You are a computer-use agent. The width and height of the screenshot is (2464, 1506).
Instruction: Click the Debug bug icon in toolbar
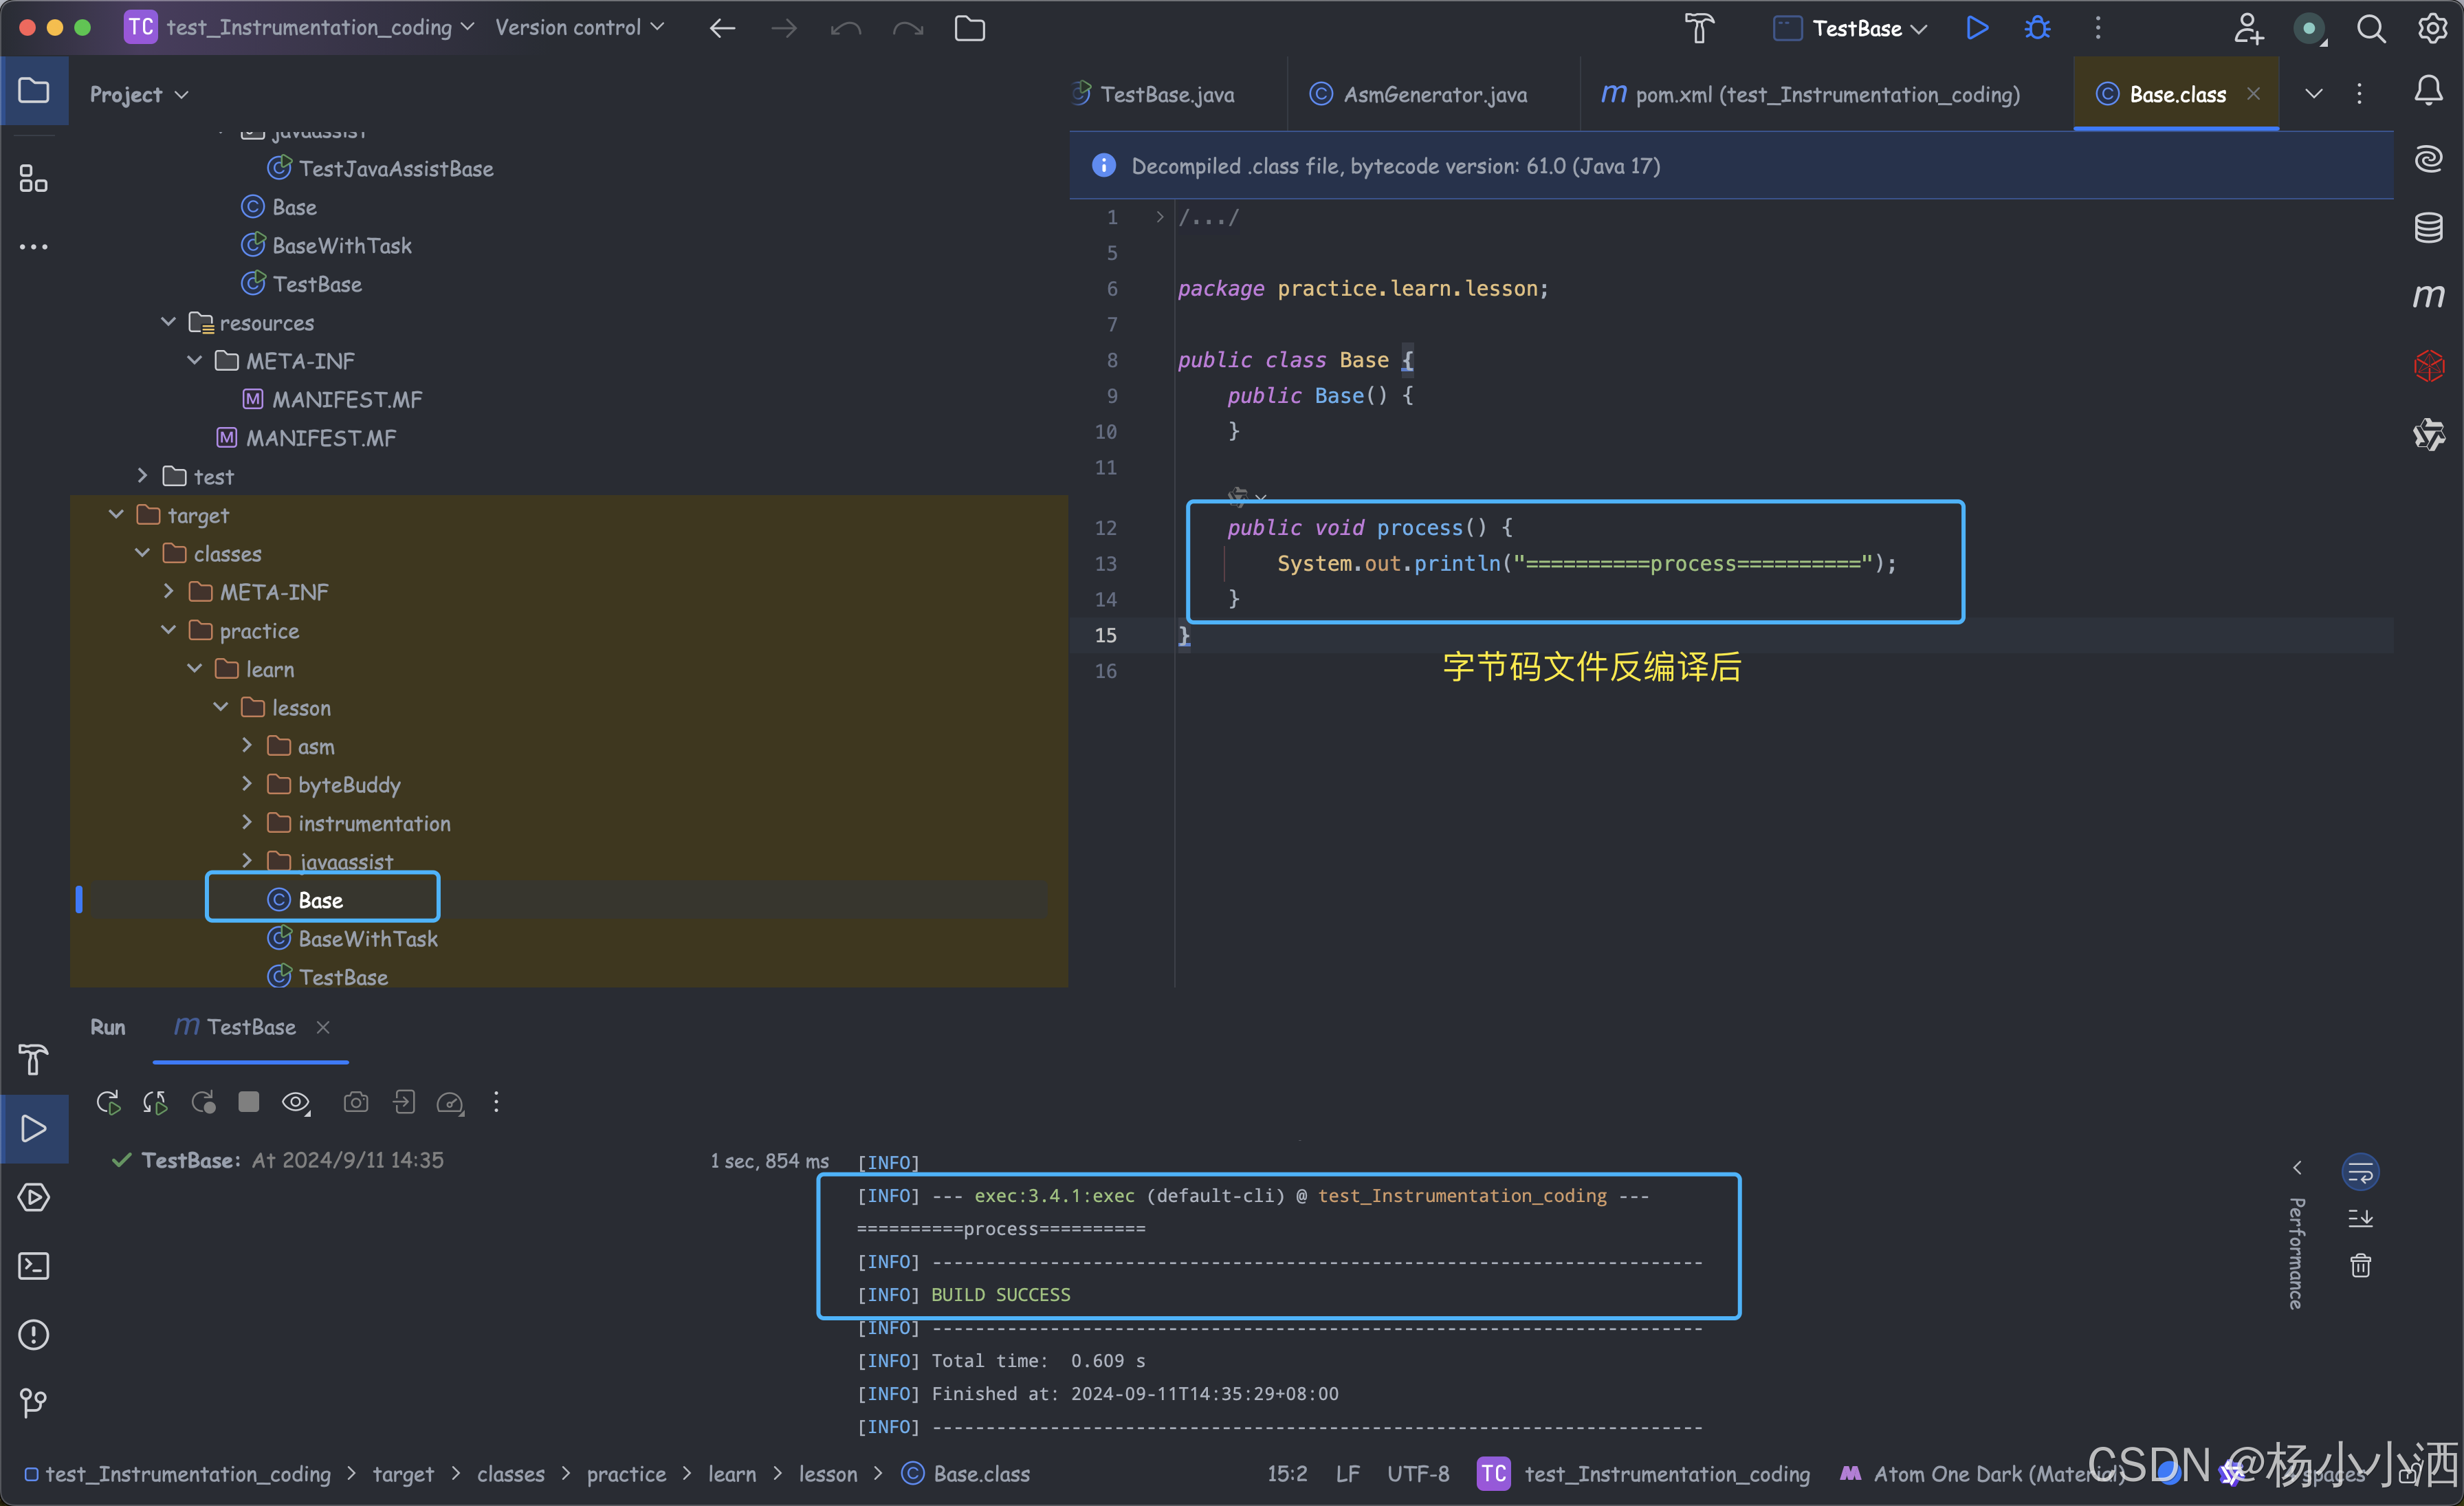(2037, 28)
